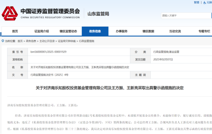
Task: Navigate to 主动公开目录 breadcrumb link
Action: pos(47,41)
